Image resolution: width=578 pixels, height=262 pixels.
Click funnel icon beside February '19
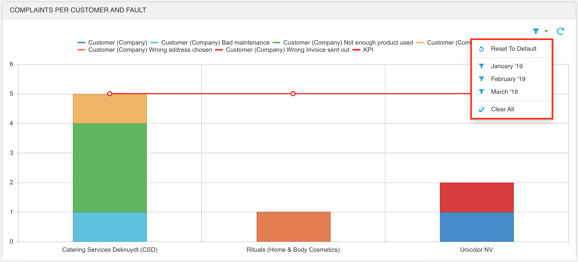(481, 79)
